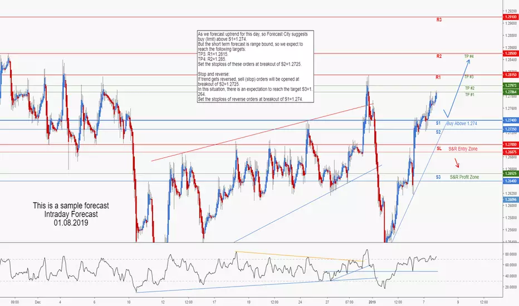Click the R3 resistance label

(x=439, y=20)
